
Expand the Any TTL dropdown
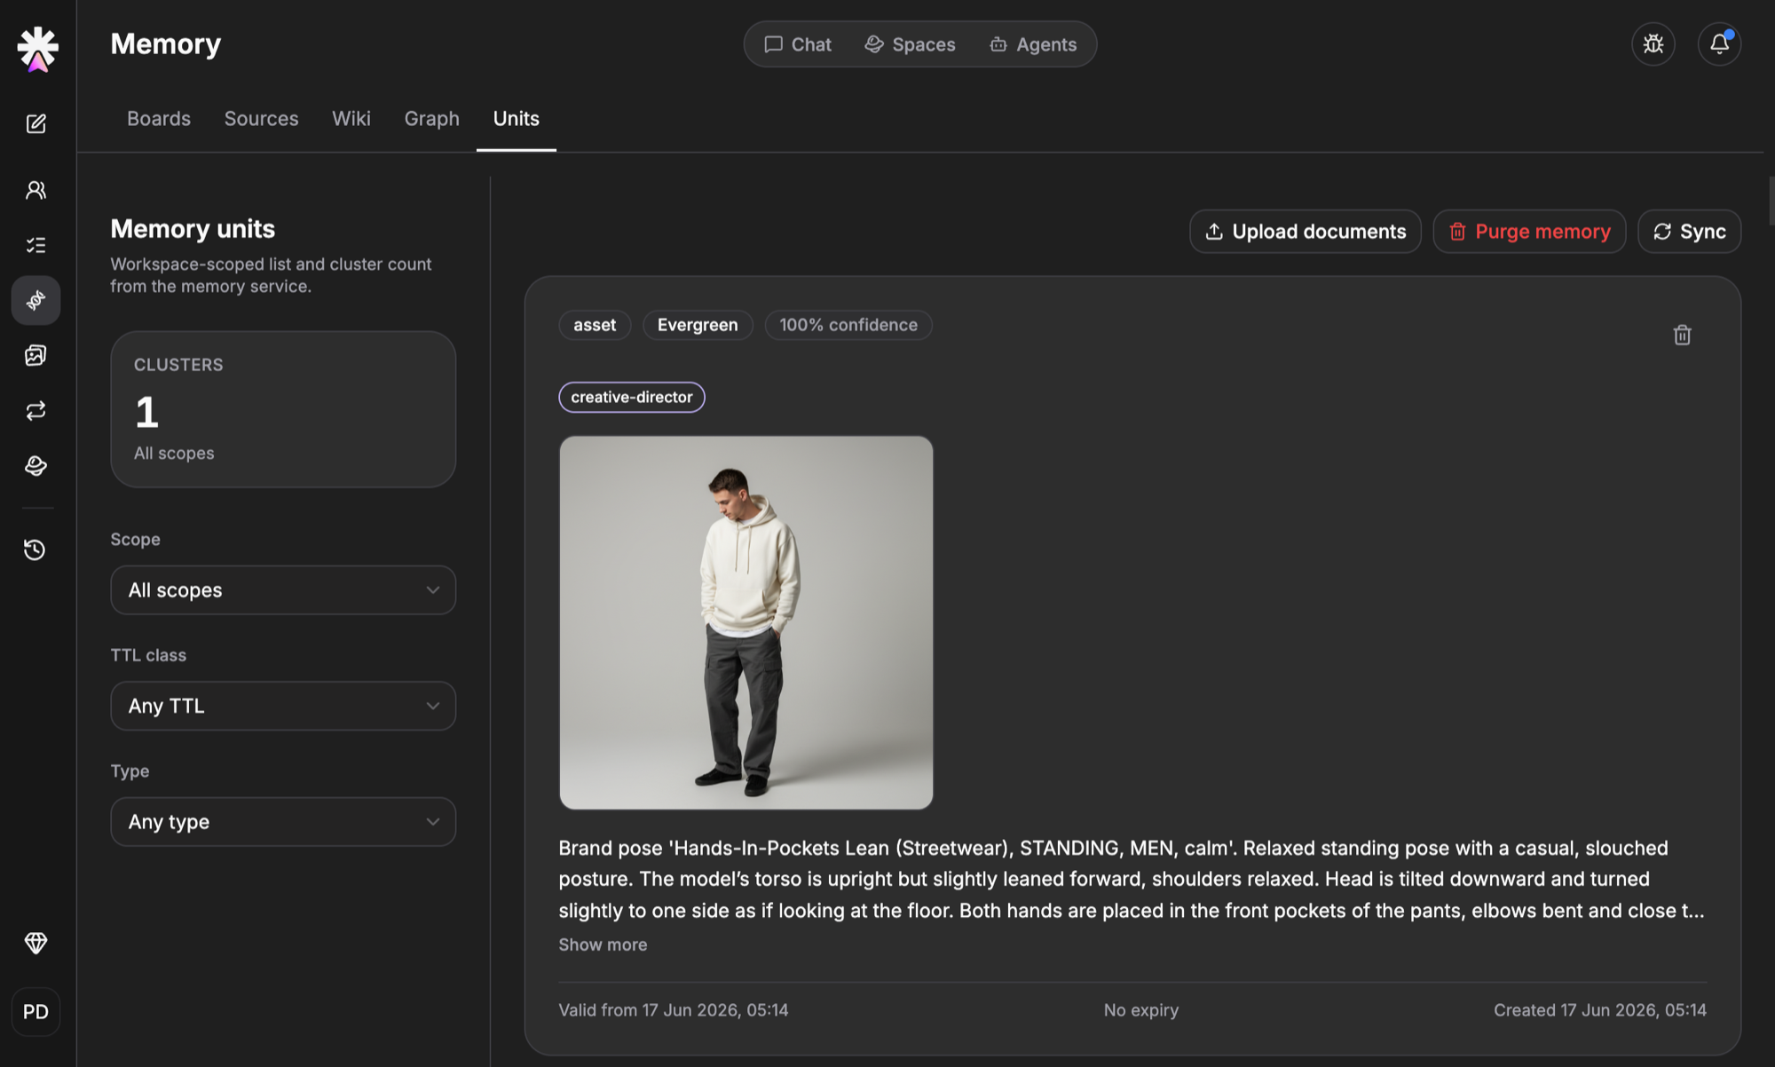tap(283, 706)
